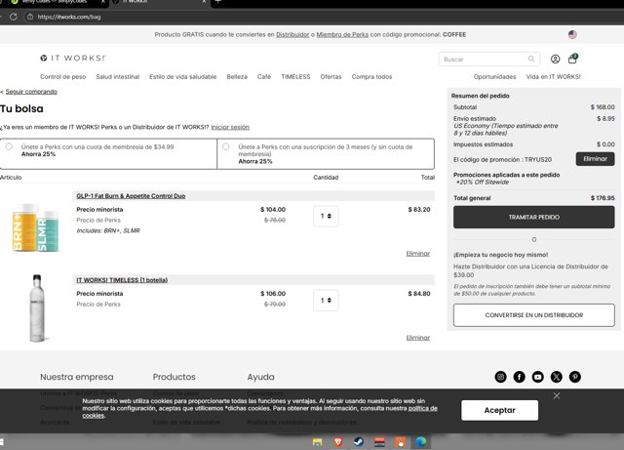
Task: Open the Facebook social icon
Action: [x=519, y=377]
